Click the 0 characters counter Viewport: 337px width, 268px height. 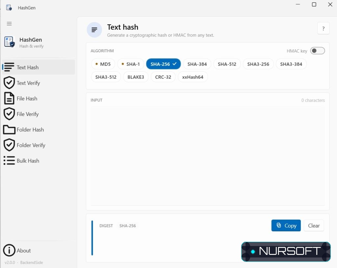point(313,100)
